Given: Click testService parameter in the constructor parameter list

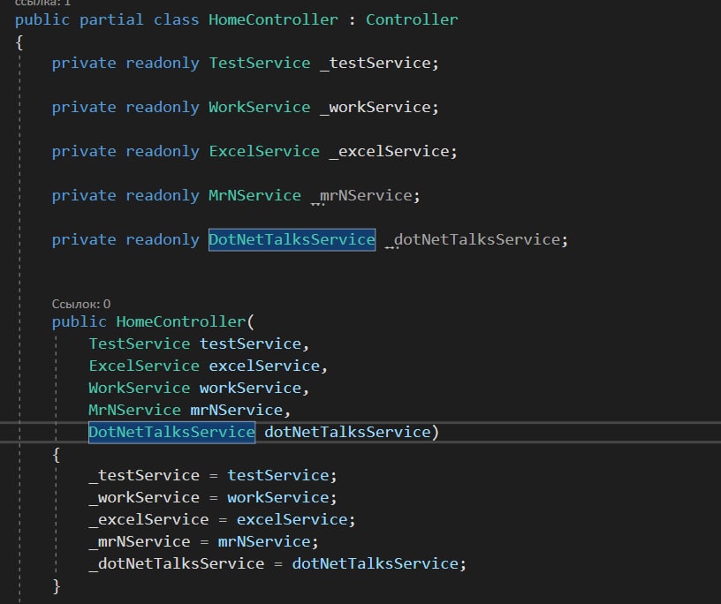Looking at the screenshot, I should pos(250,344).
